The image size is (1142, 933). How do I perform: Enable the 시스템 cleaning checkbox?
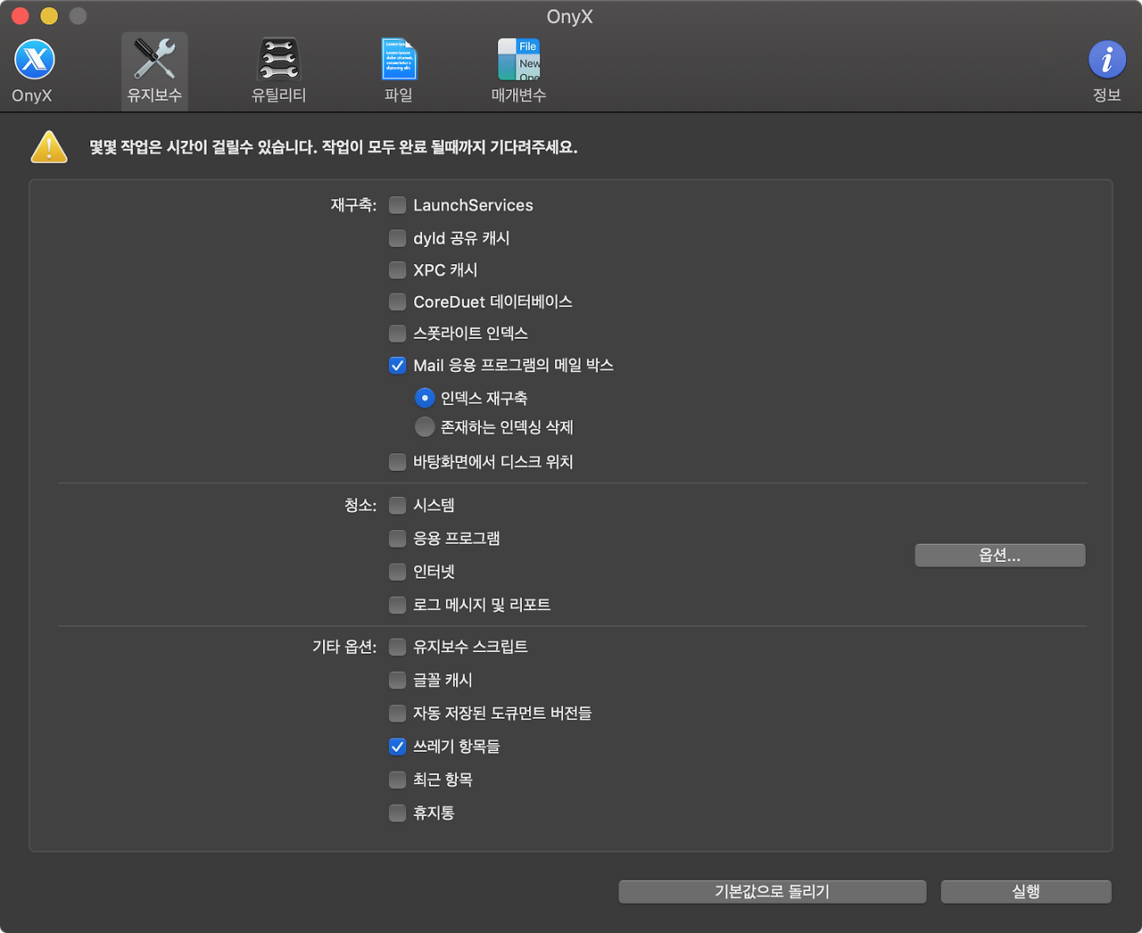coord(397,505)
